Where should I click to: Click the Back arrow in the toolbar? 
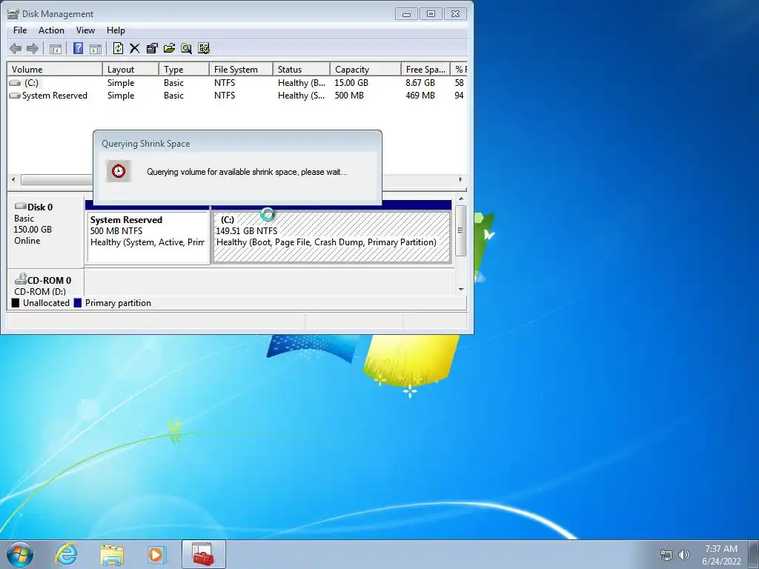point(16,48)
